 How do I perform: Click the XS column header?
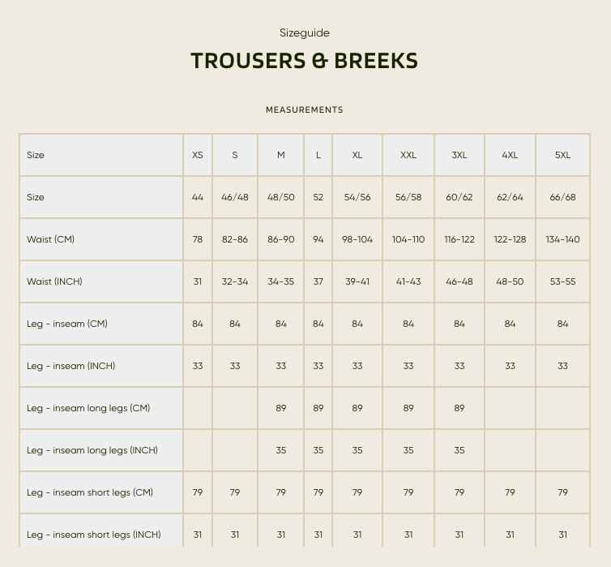coord(198,155)
